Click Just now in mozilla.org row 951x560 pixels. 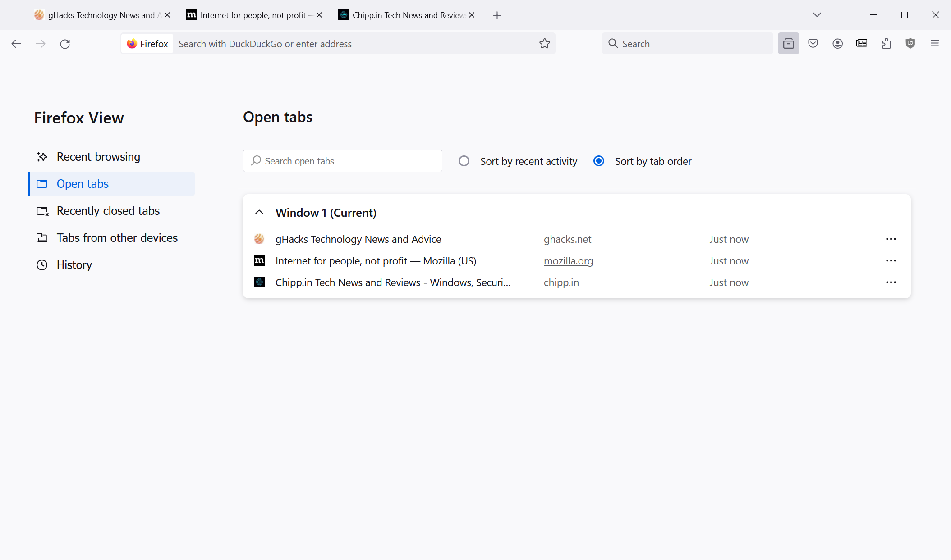click(x=729, y=261)
